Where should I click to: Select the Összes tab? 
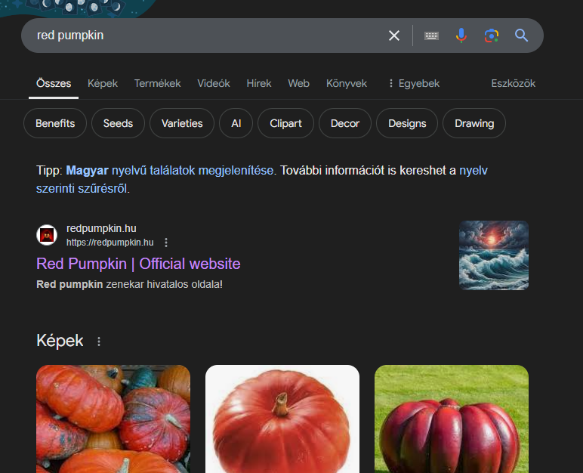pos(54,83)
